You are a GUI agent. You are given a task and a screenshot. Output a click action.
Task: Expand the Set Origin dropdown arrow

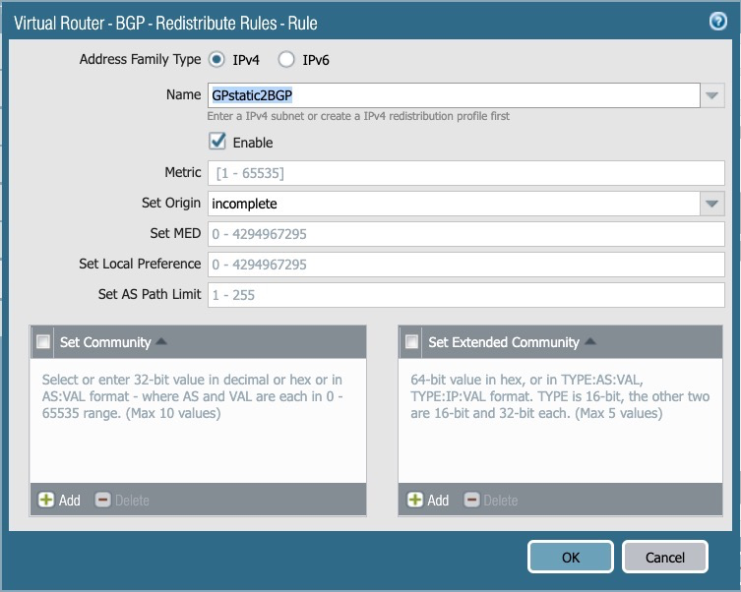coord(712,204)
